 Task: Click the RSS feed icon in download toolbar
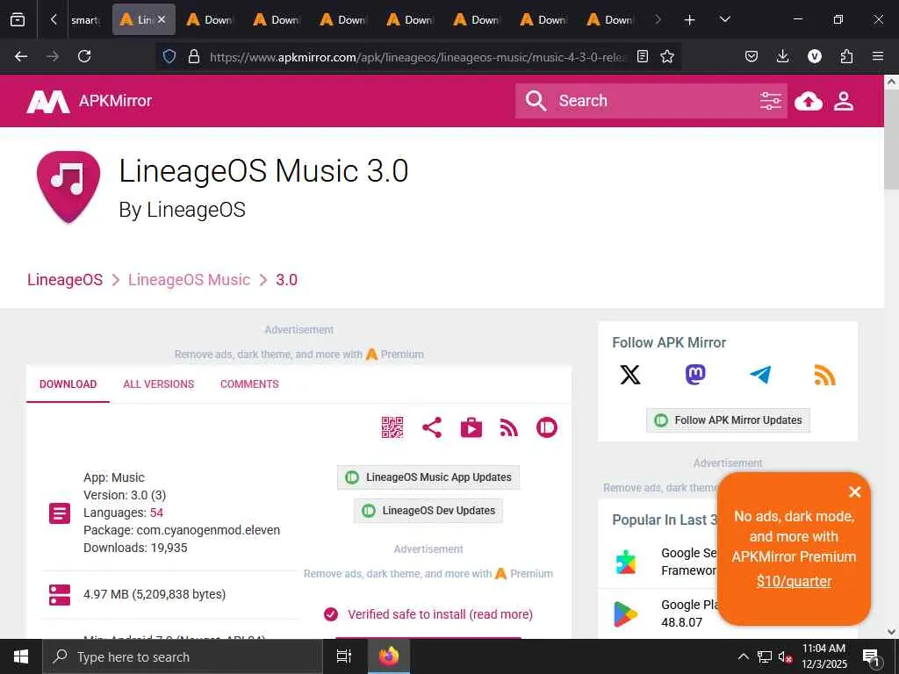(508, 427)
